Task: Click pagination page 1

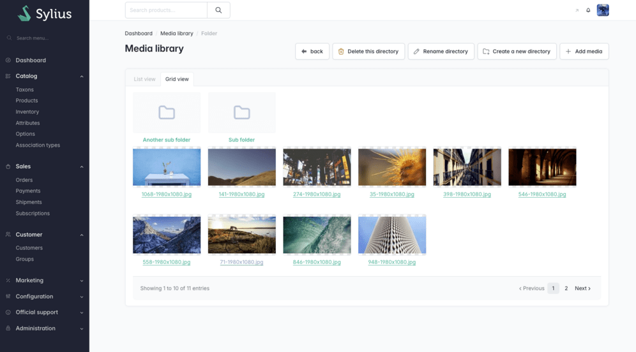Action: (x=553, y=288)
